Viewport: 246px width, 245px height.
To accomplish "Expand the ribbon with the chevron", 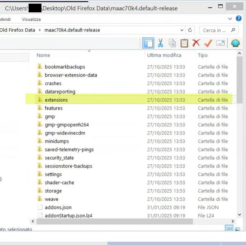I will [230, 19].
